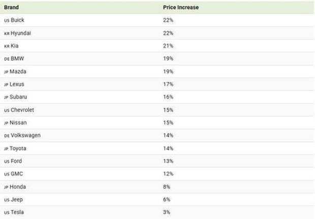
Task: Click the Volkswagen brand name
Action: click(25, 135)
